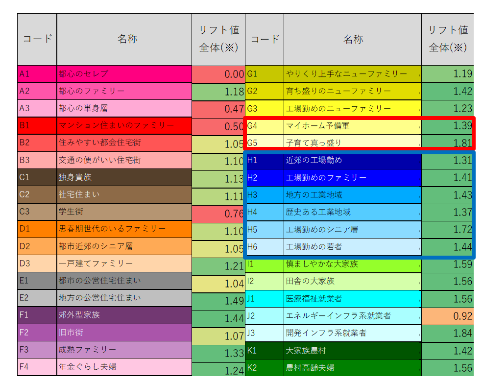The width and height of the screenshot is (483, 382).
Task: Select the cell "工場勤めのファミリー"
Action: point(352,178)
